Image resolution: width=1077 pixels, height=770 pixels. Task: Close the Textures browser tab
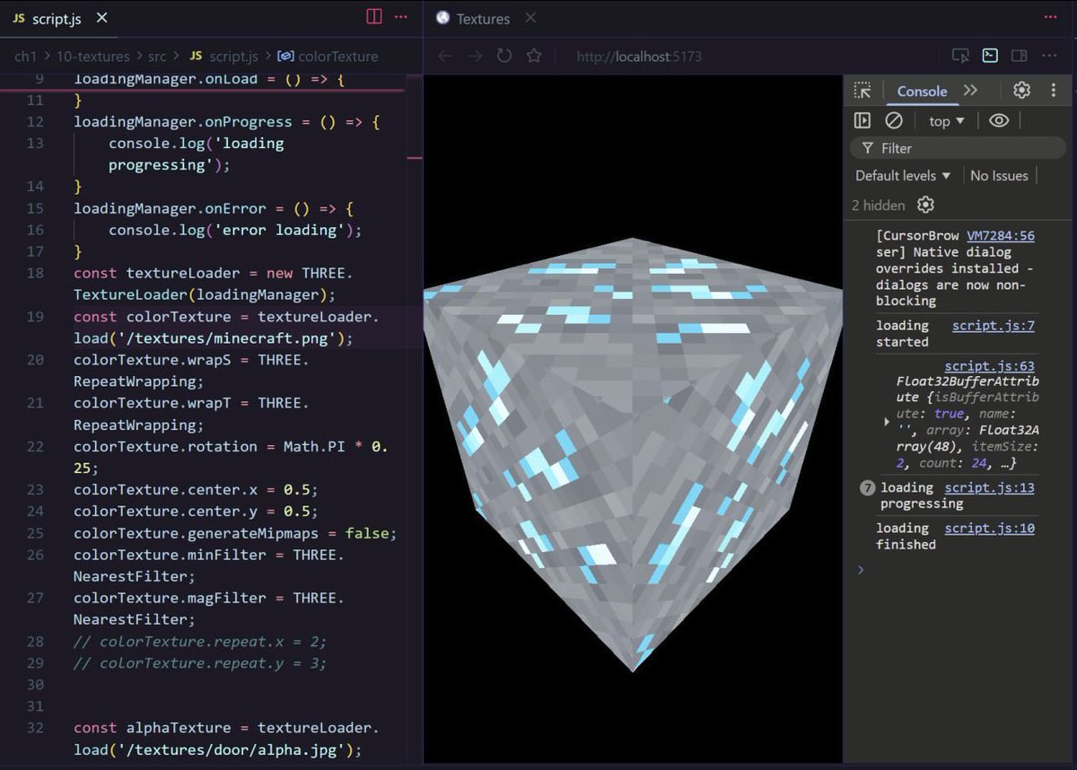(x=530, y=18)
